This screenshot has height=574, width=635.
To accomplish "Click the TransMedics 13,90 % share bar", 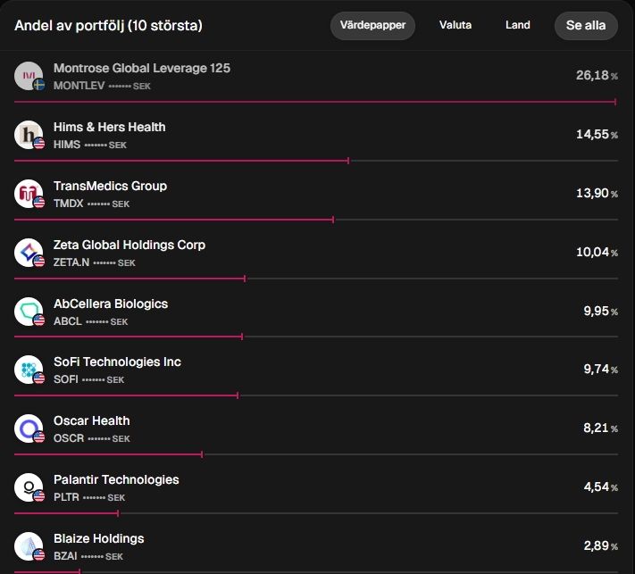I will [x=316, y=220].
